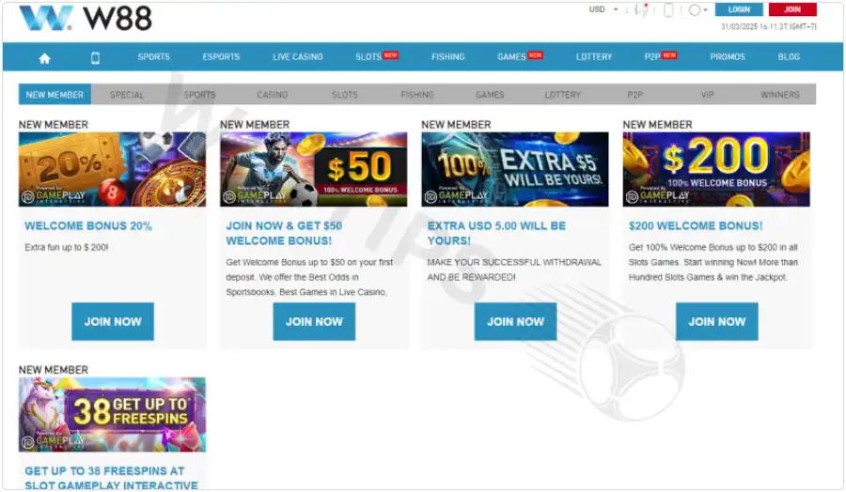The width and height of the screenshot is (846, 492).
Task: Open the Extra $5 banner image
Action: point(515,169)
